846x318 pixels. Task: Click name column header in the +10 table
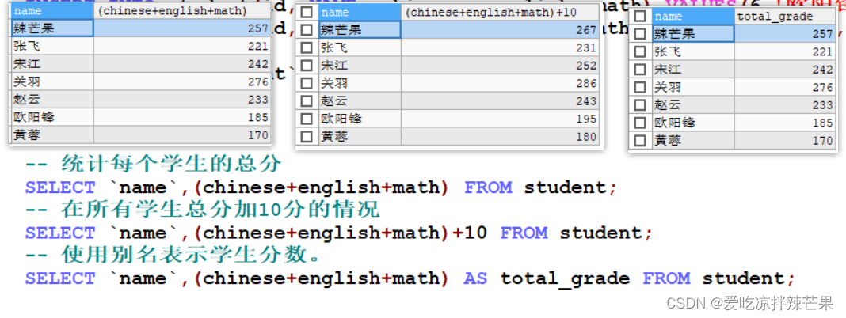[x=360, y=13]
